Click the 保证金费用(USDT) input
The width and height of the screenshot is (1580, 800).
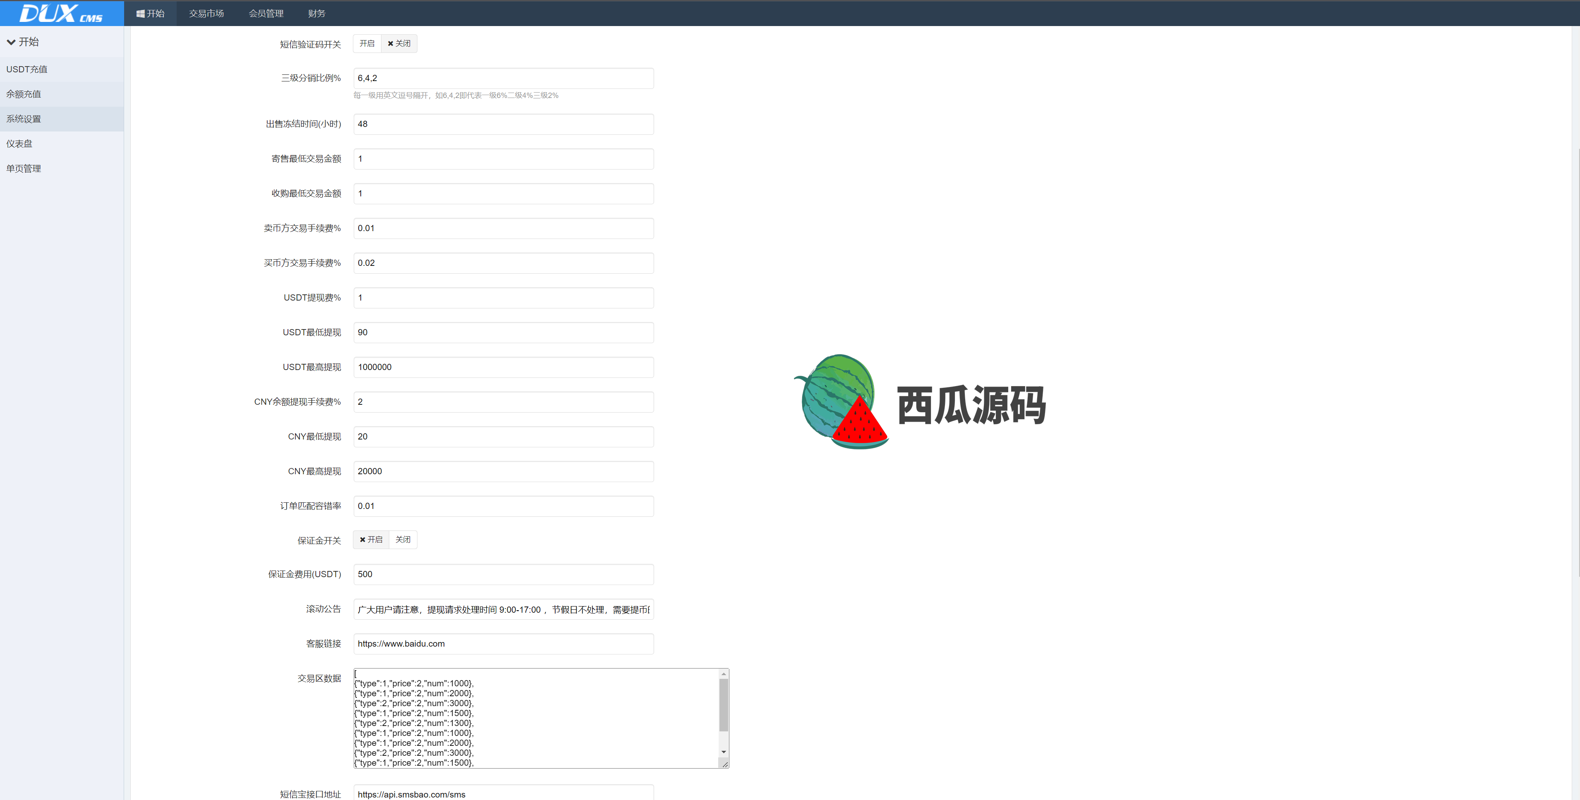pos(503,574)
